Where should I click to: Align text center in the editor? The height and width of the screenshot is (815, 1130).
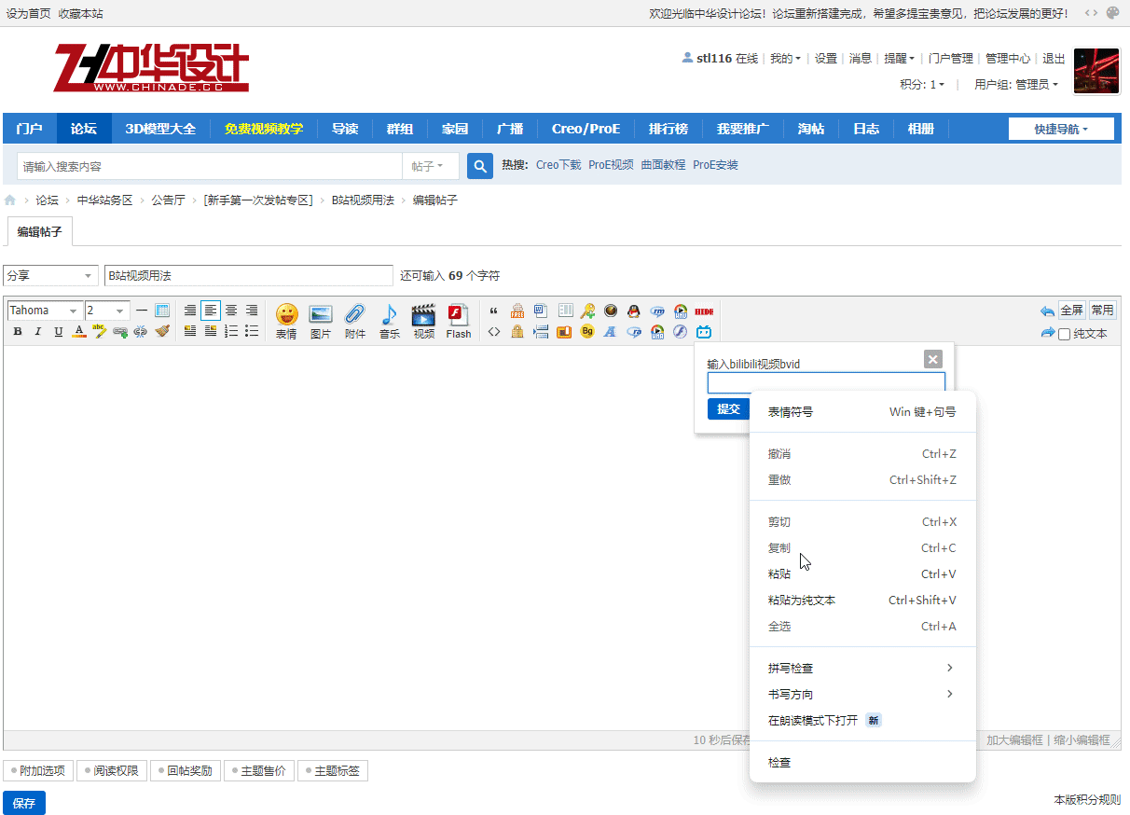click(231, 311)
